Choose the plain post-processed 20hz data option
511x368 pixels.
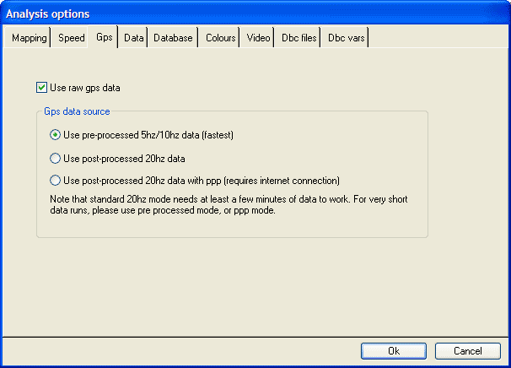coord(56,158)
